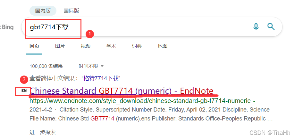Click the magnifier search icon

pos(271,27)
